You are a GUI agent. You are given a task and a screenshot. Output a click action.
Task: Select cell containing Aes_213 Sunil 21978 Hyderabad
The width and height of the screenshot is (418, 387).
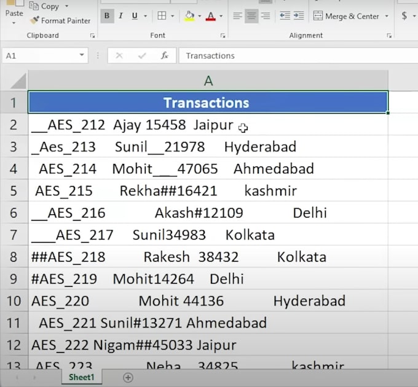208,147
